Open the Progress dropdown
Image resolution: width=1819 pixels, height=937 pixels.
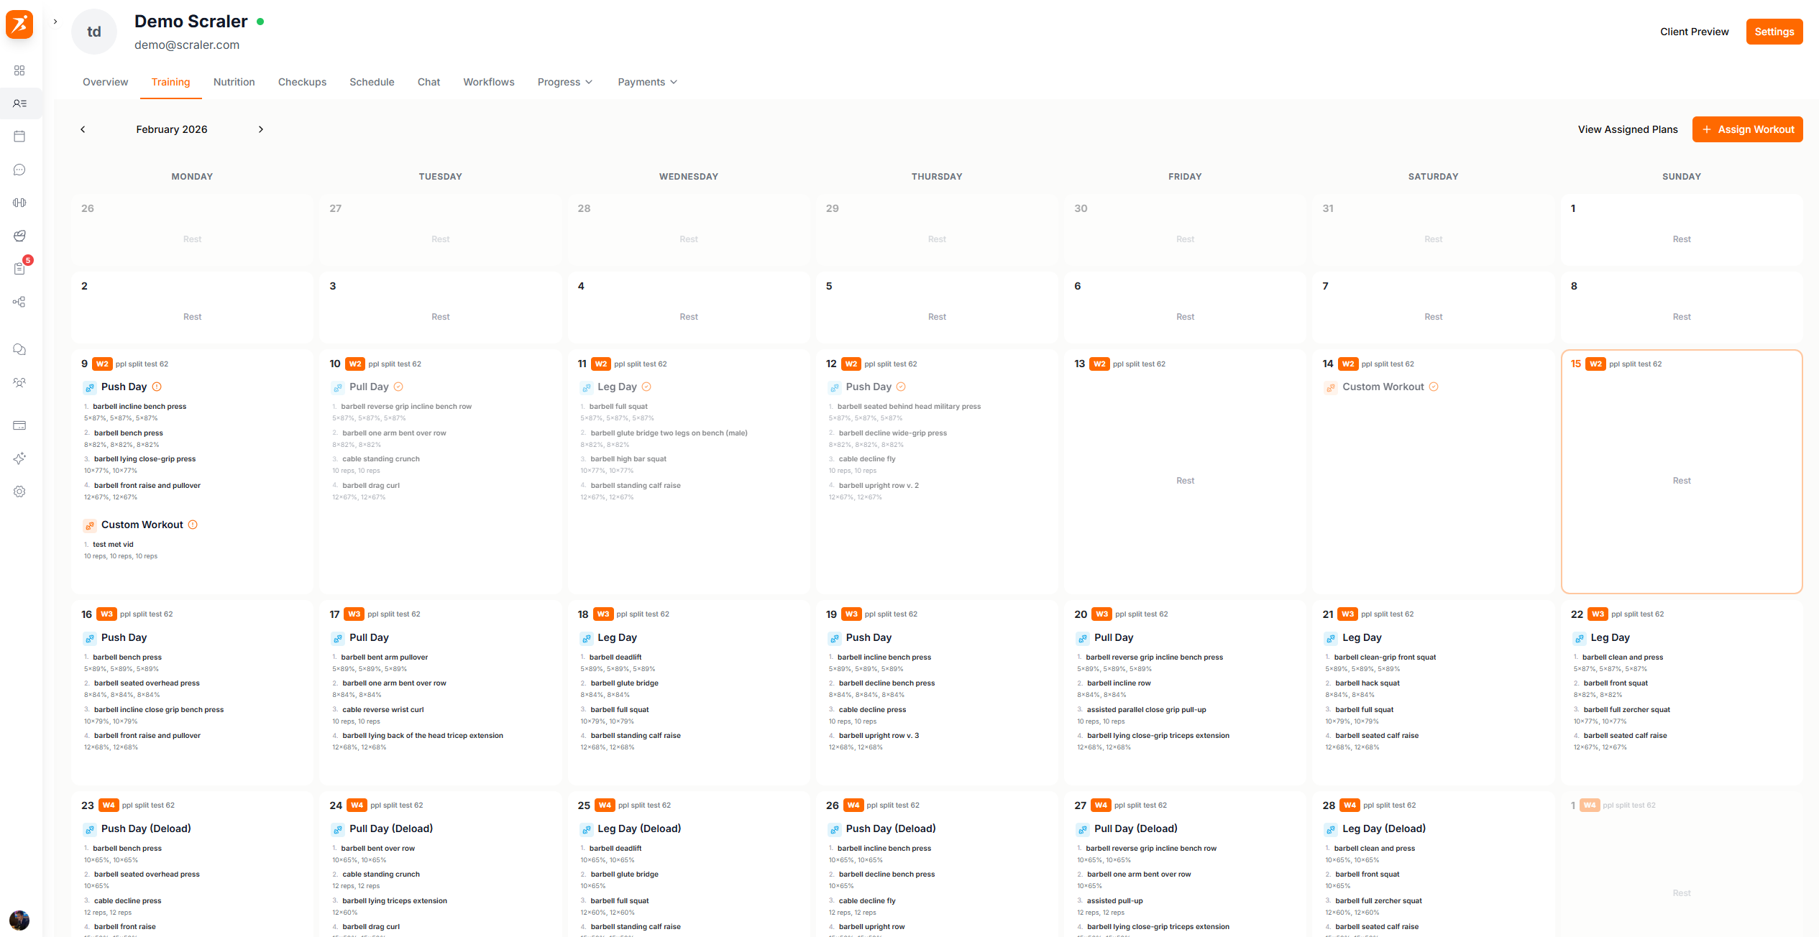coord(564,82)
